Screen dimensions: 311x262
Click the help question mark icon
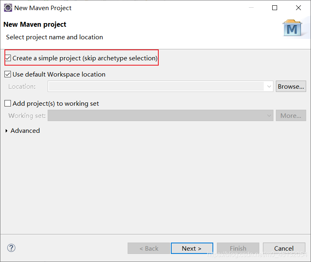[11, 248]
